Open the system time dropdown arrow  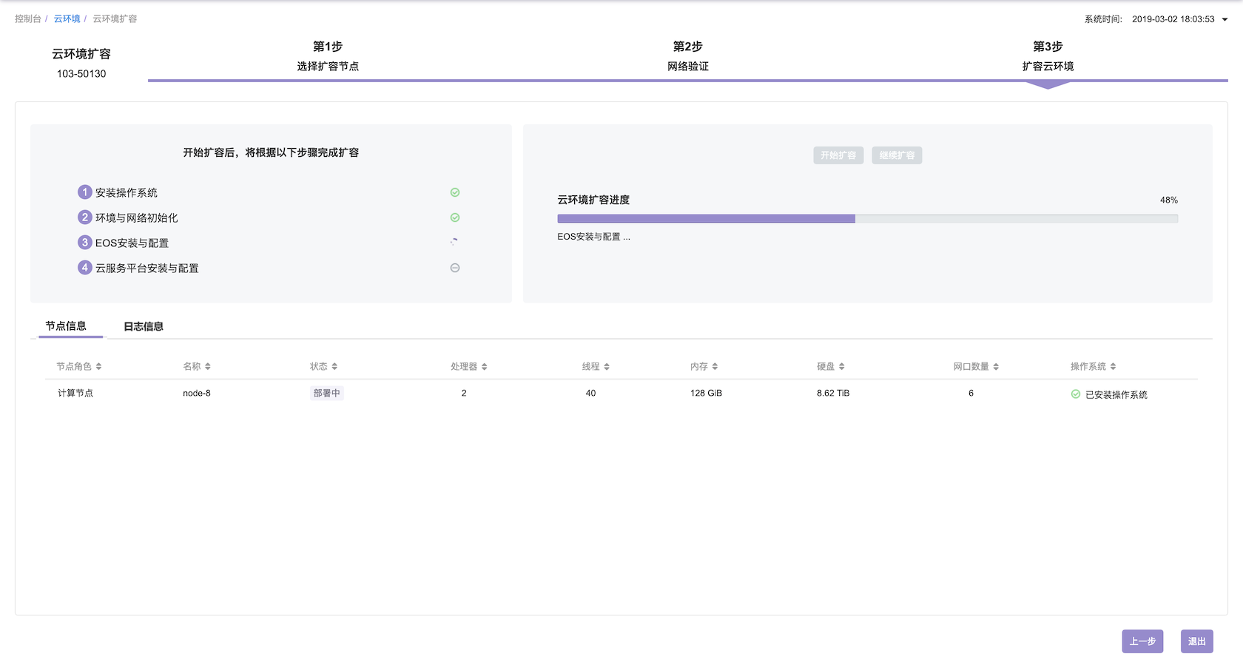[1225, 20]
